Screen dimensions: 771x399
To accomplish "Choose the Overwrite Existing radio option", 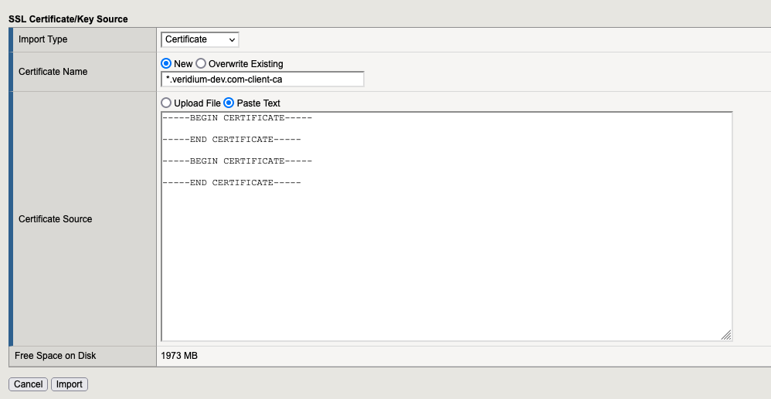I will pos(202,64).
